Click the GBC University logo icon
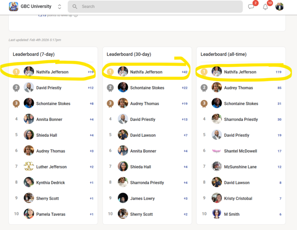 pyautogui.click(x=14, y=7)
